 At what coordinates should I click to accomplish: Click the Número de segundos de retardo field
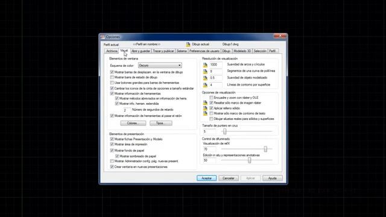(x=127, y=110)
